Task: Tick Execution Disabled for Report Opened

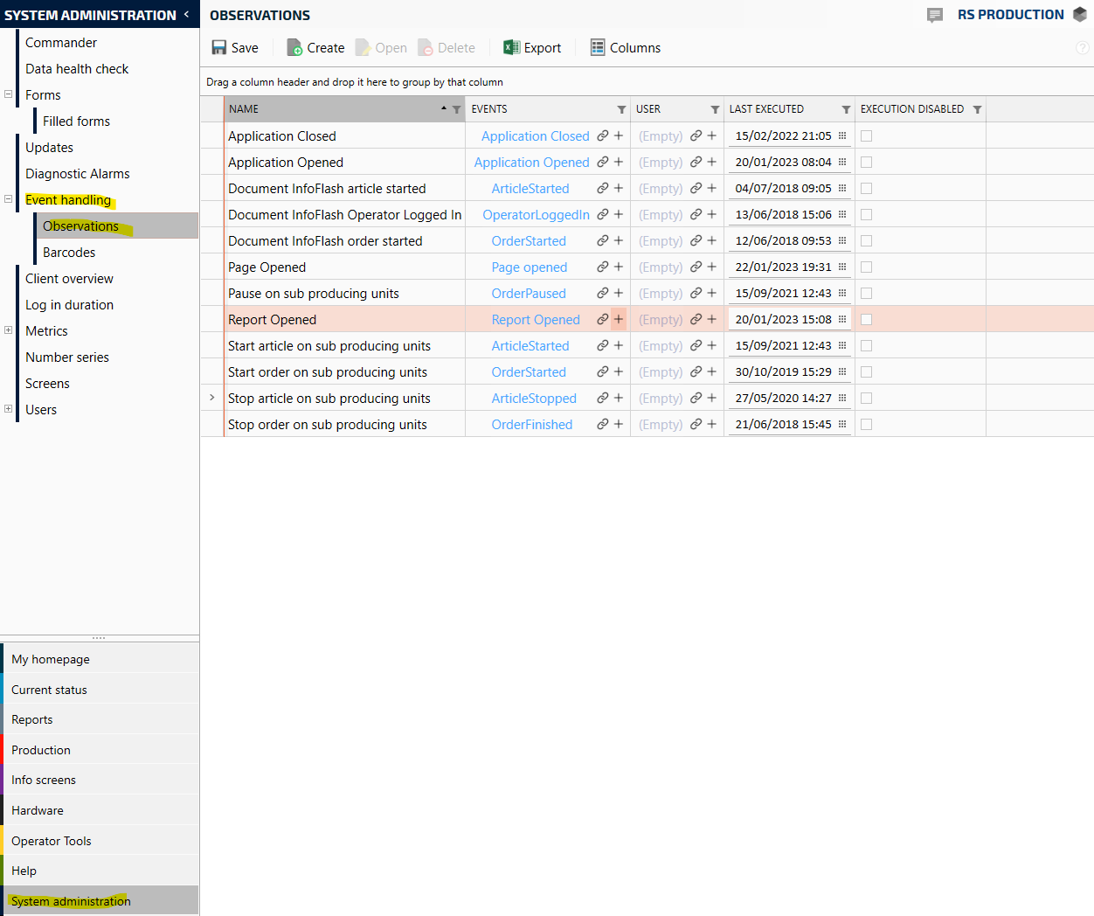Action: (x=867, y=320)
